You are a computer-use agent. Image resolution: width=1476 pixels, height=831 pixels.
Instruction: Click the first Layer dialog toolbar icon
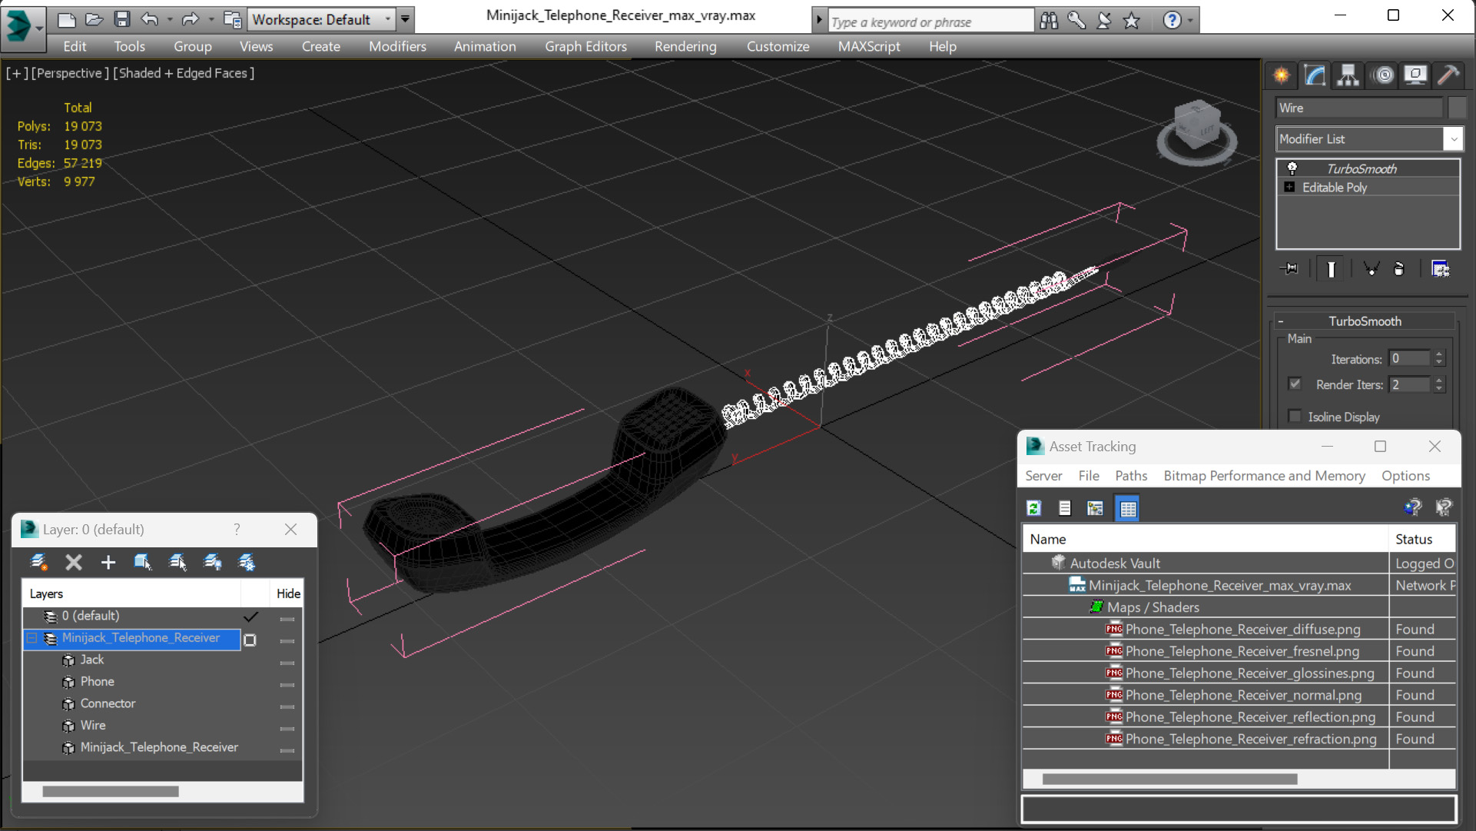pyautogui.click(x=38, y=563)
